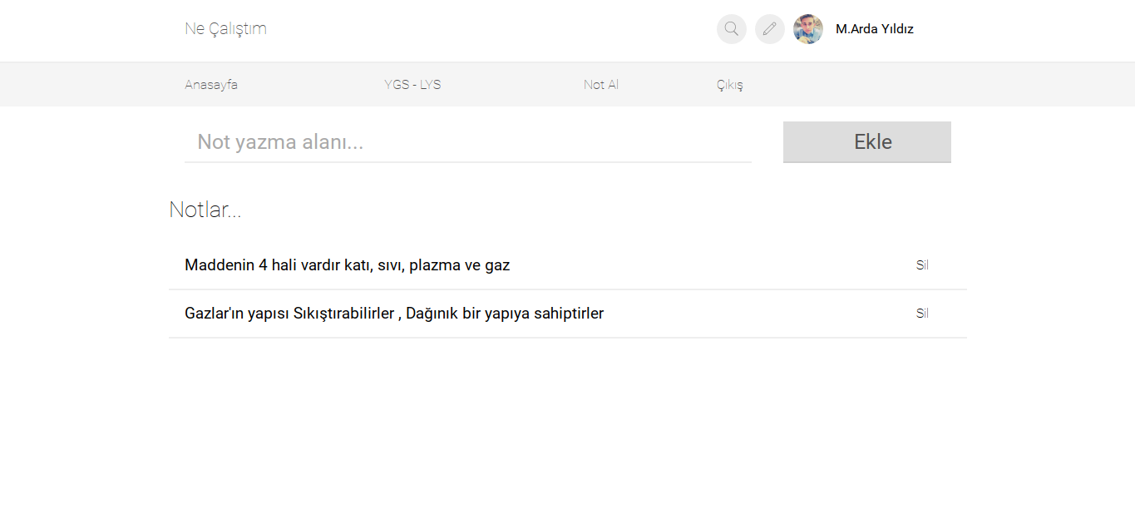Click Ekle to submit the note
Screen dimensions: 1135x529
[866, 141]
